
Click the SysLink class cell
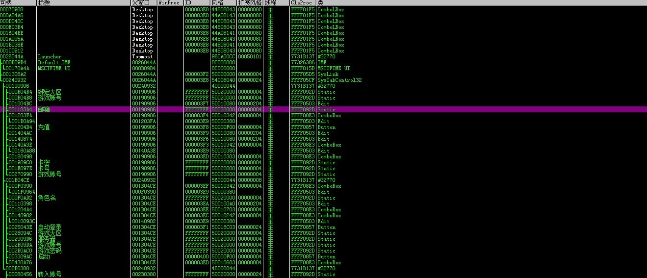pos(328,75)
